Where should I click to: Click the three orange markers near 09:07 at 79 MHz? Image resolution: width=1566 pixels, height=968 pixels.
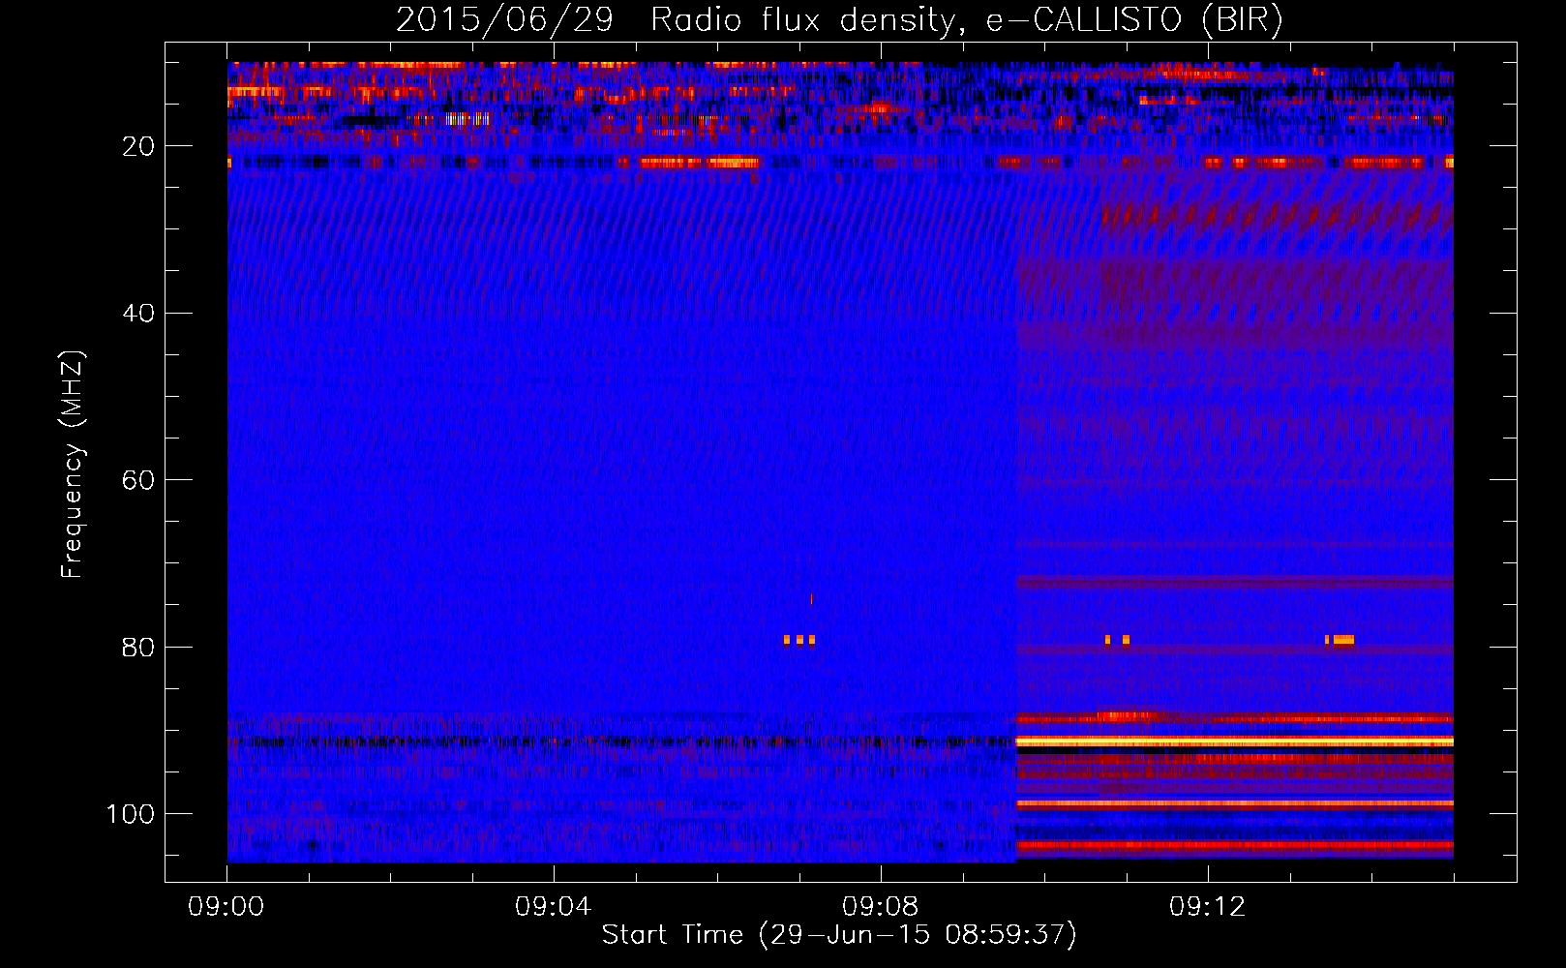(x=799, y=640)
